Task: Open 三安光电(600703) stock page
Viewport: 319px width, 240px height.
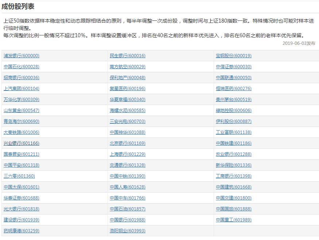Action: pos(128,121)
